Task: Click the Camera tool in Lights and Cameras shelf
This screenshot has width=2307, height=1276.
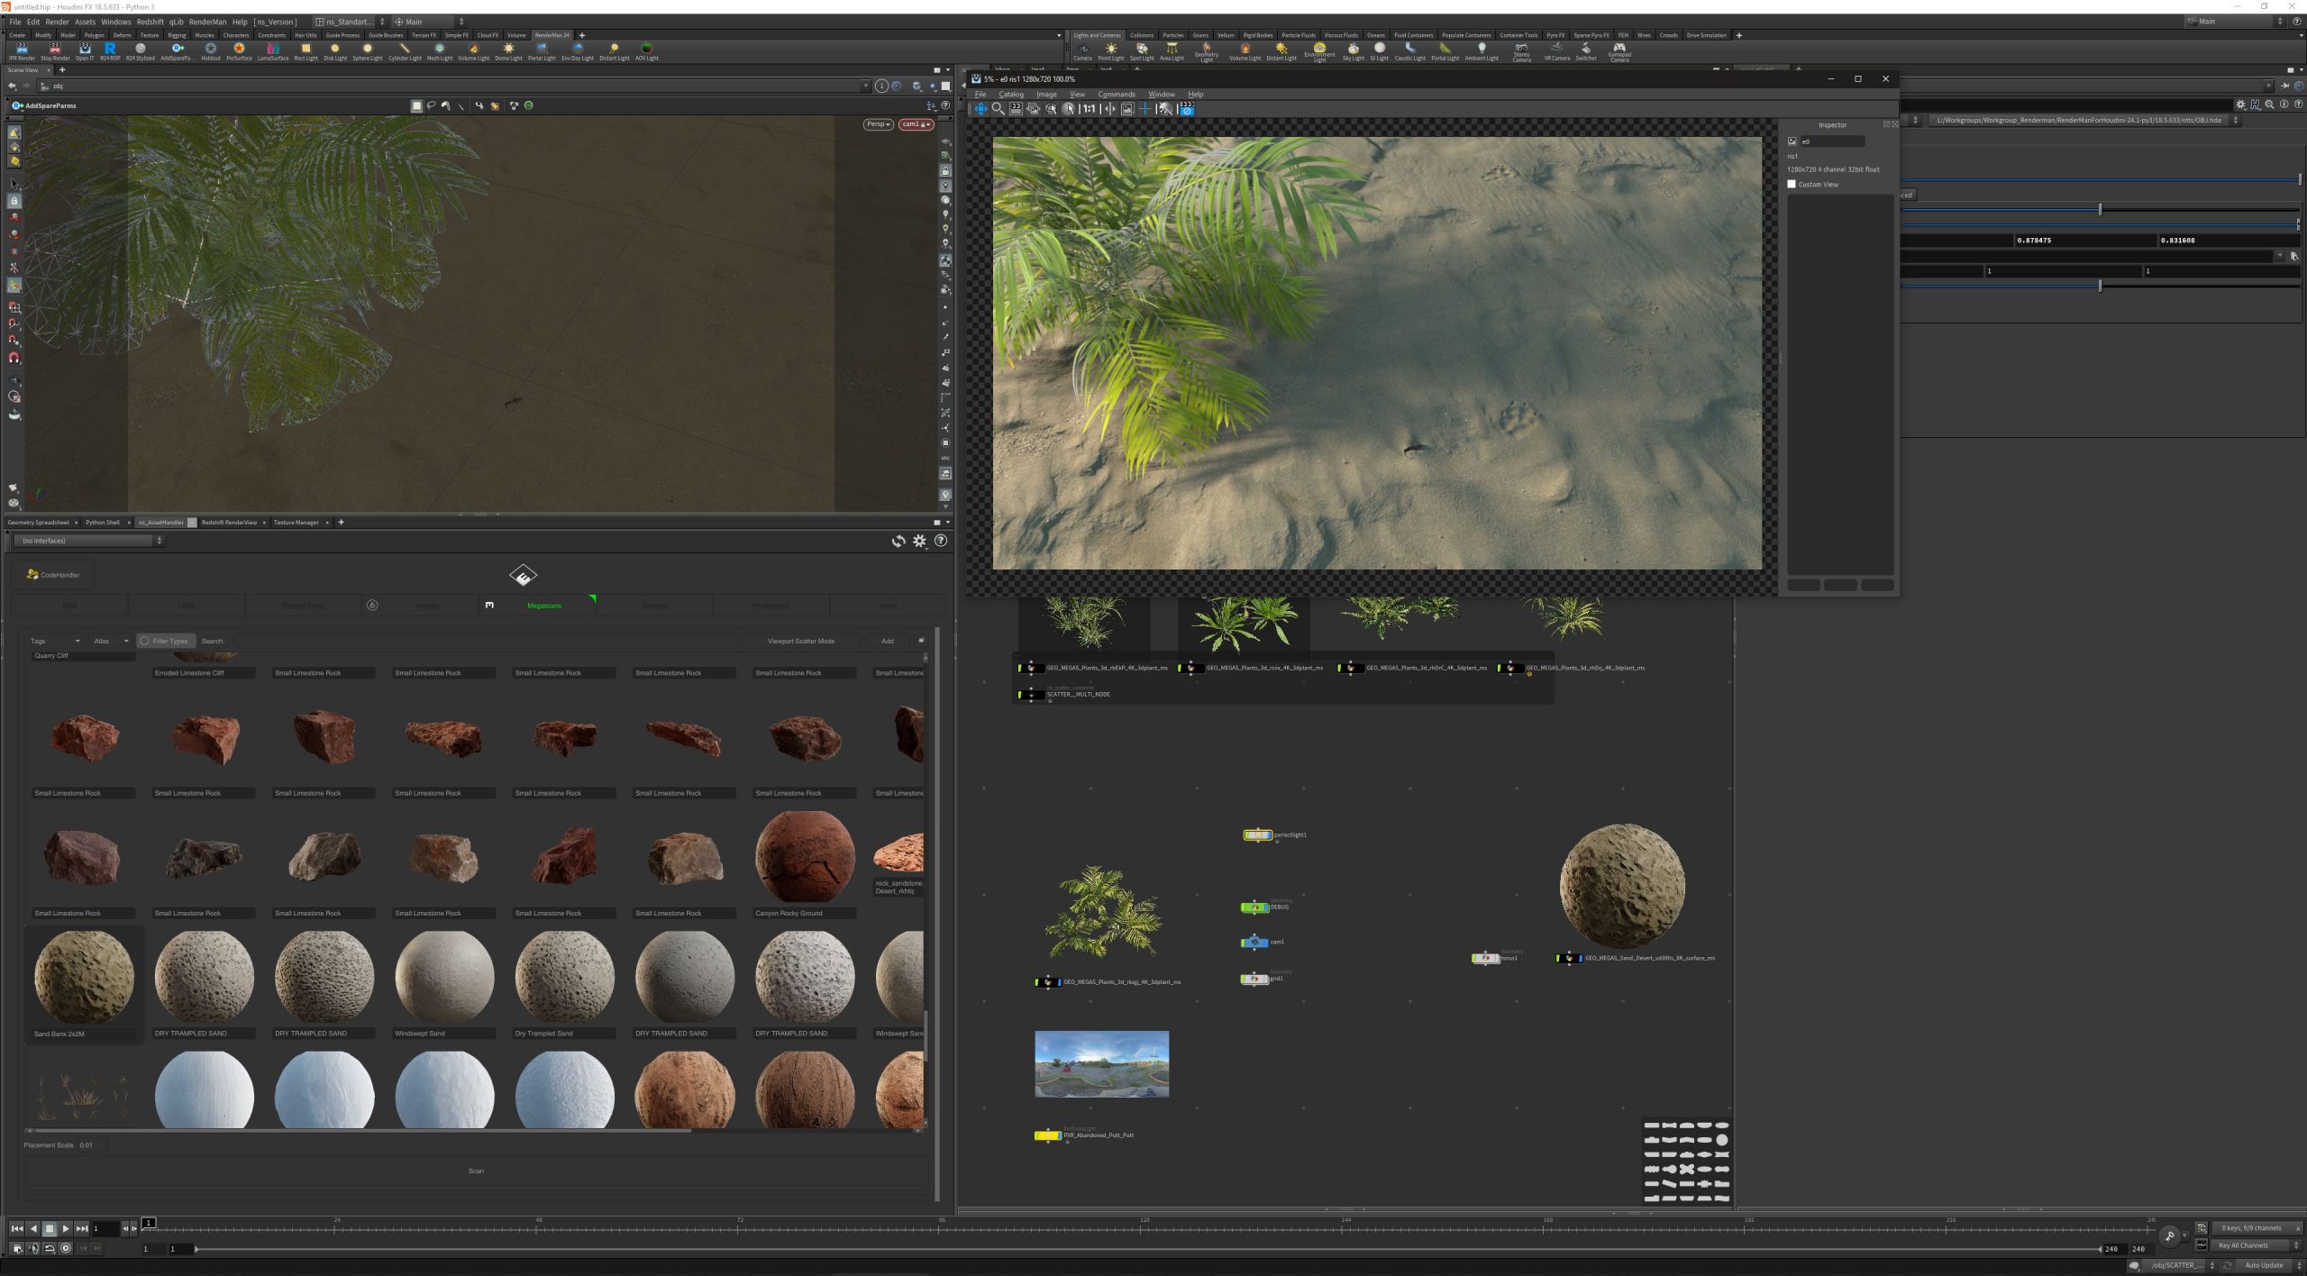Action: point(1082,50)
